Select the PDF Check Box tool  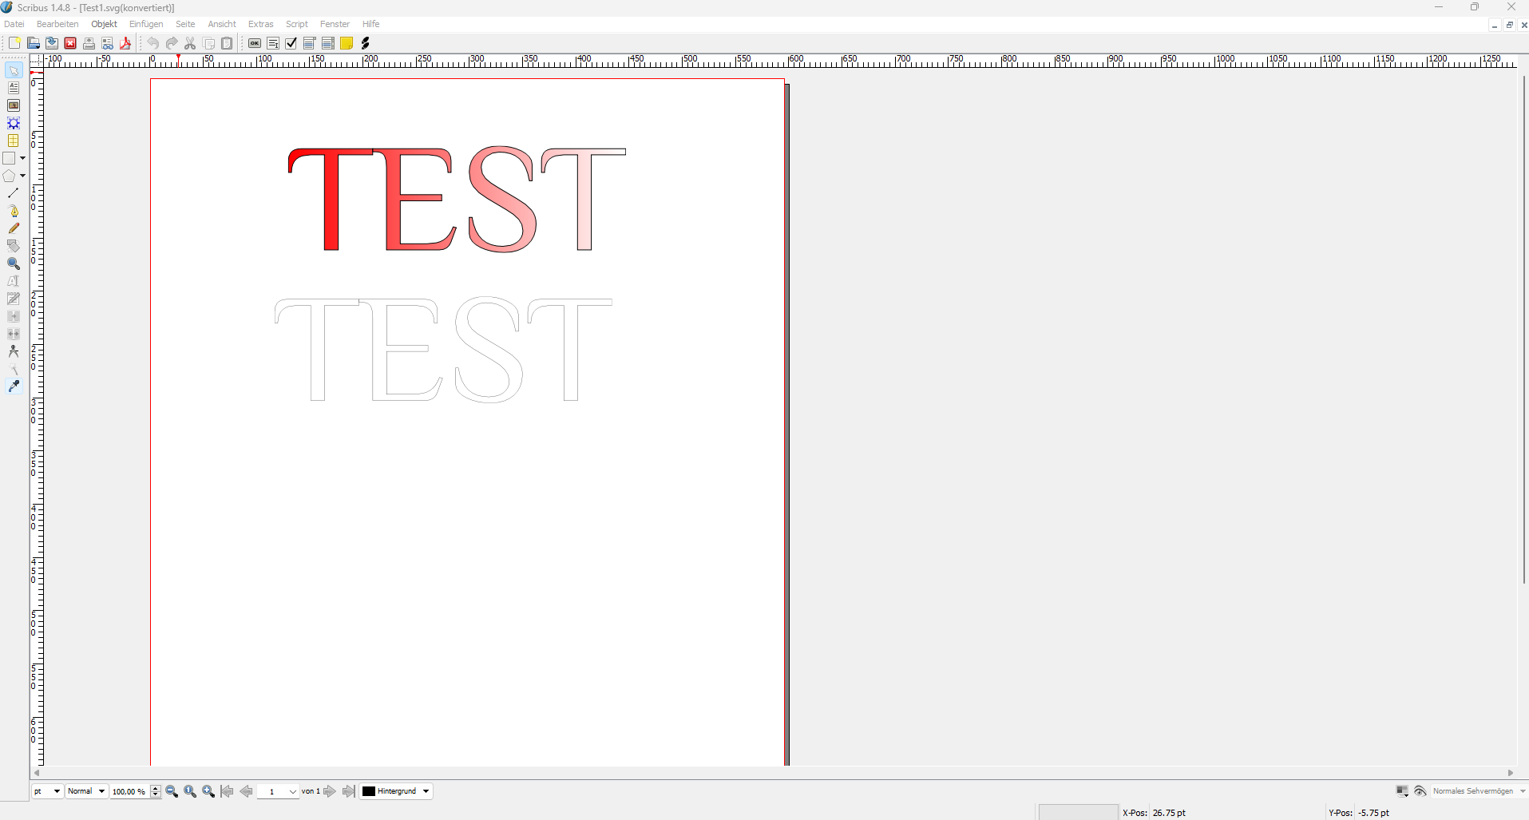[x=291, y=44]
